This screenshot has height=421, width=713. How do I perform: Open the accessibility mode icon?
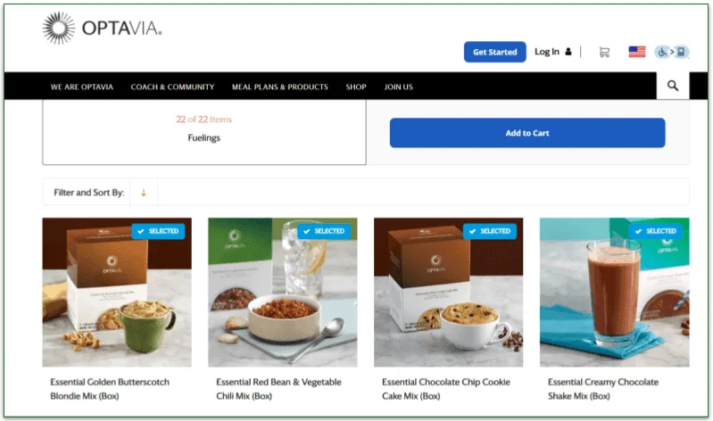672,52
